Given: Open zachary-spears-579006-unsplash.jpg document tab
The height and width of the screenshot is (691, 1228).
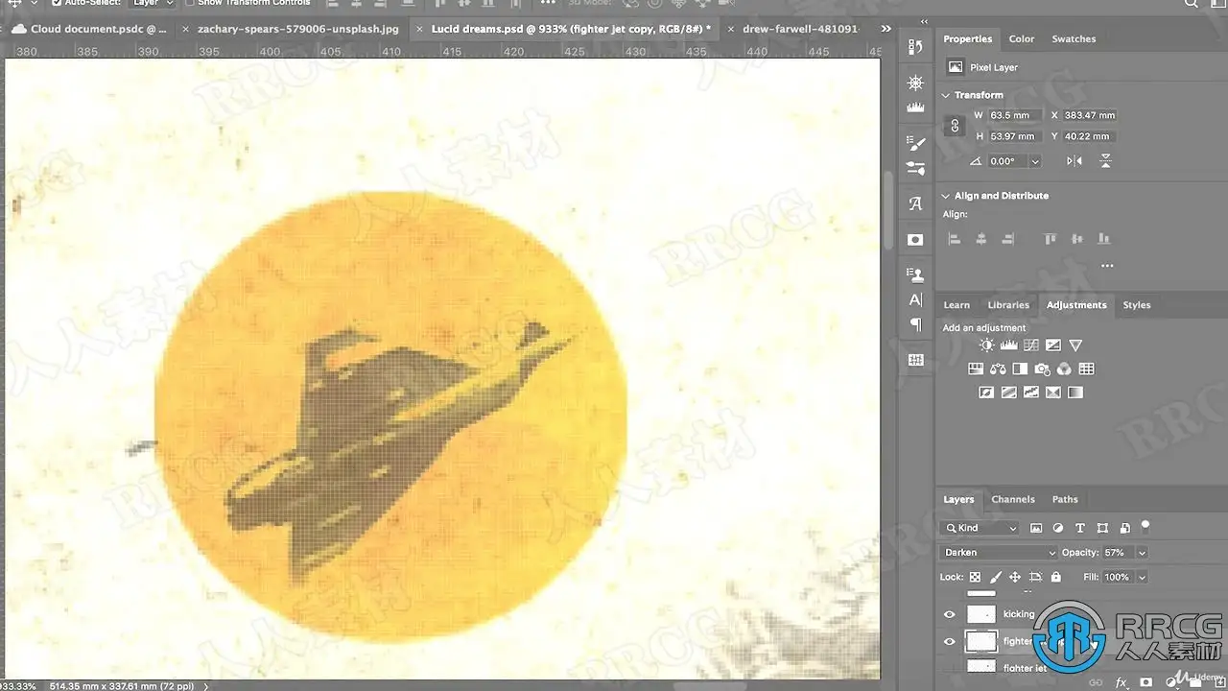Looking at the screenshot, I should coord(298,29).
